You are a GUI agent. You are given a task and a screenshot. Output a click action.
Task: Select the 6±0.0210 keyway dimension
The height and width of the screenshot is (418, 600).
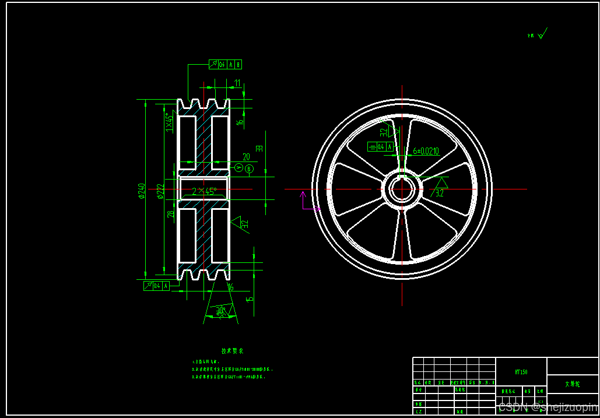tap(426, 151)
